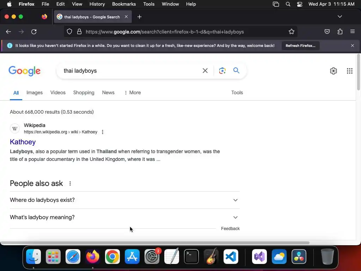
Task: Select the All results tab
Action: [x=16, y=93]
